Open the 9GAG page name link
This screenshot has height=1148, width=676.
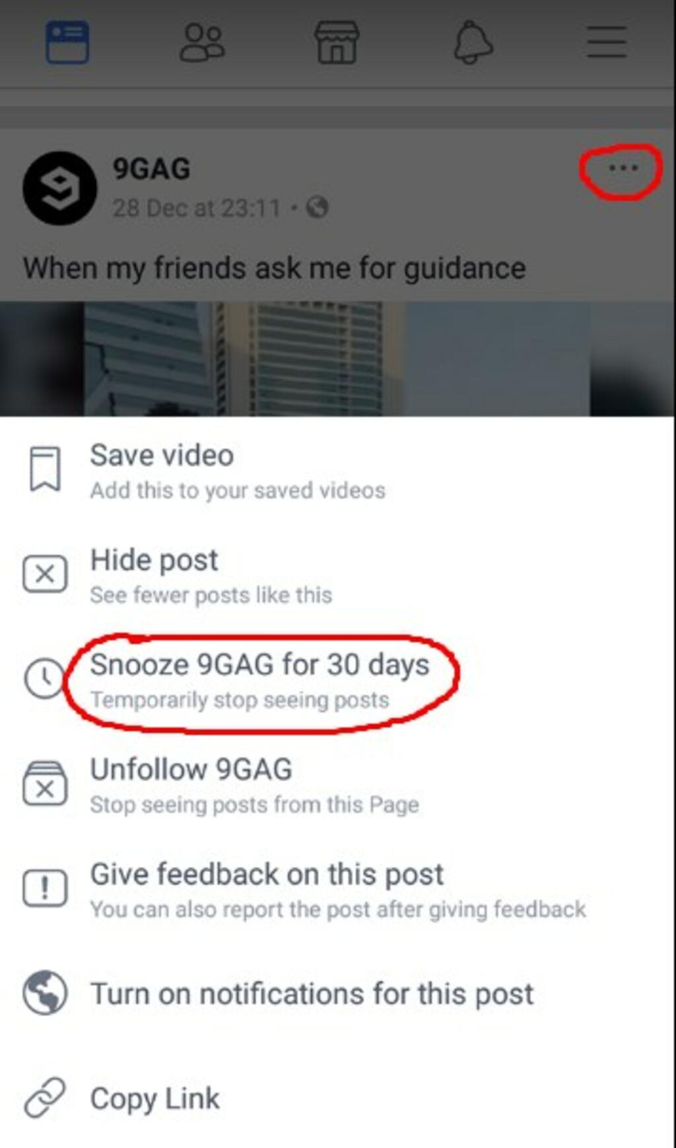pos(151,169)
